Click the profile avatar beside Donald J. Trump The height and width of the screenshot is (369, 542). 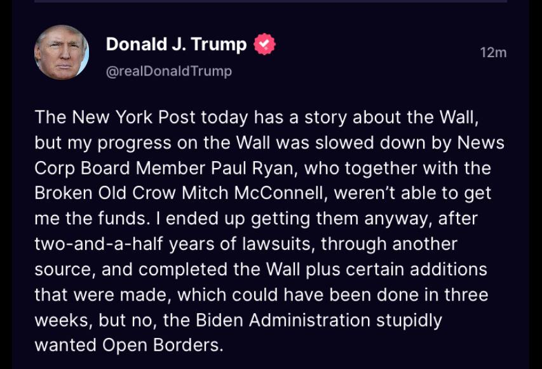tap(62, 53)
